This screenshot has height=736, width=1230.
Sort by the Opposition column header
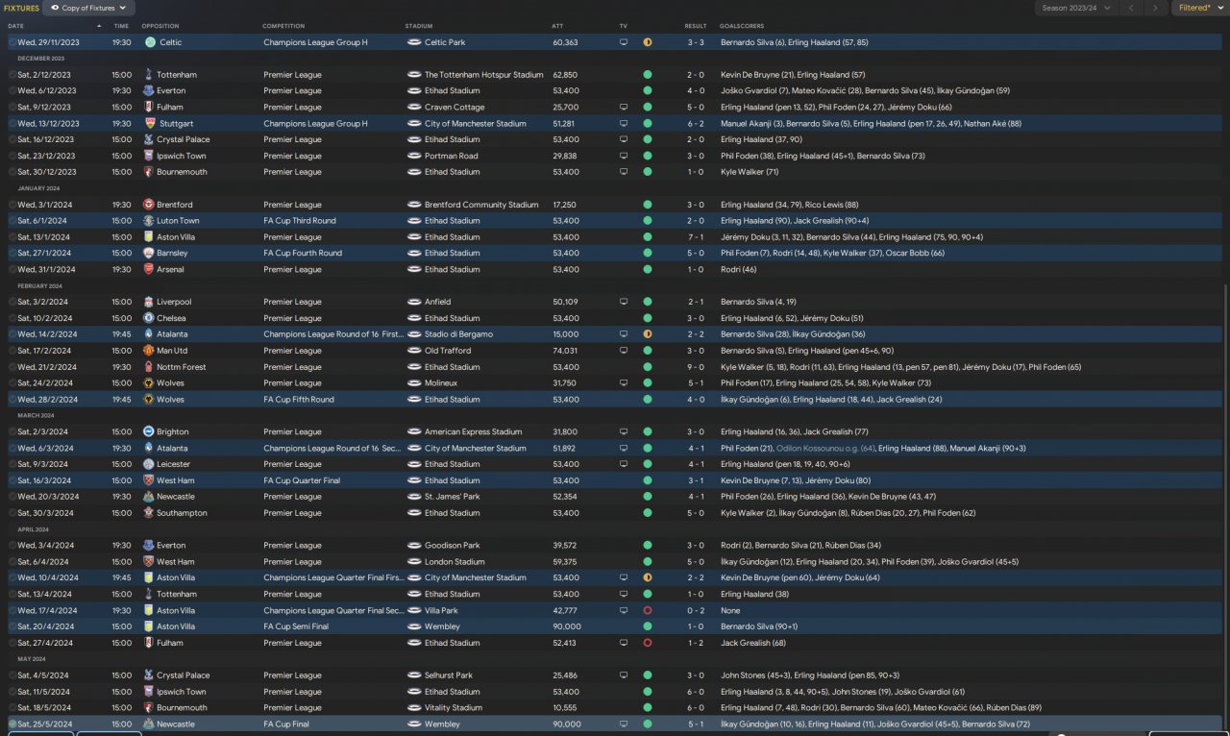point(160,26)
